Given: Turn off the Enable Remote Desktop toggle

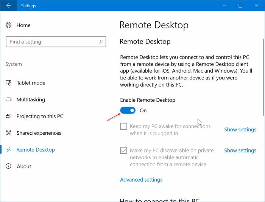Looking at the screenshot, I should 128,110.
